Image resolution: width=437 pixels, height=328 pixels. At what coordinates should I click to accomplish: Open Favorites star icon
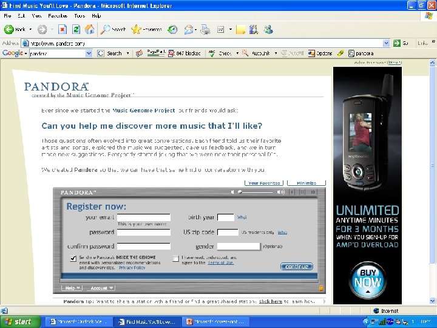coord(136,29)
